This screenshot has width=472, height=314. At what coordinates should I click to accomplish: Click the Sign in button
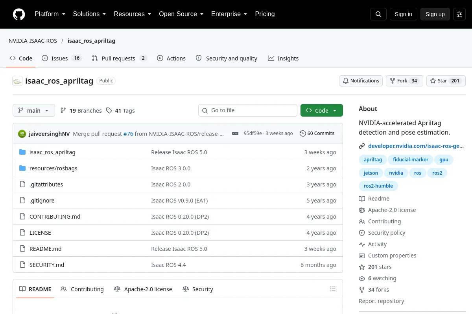[403, 14]
